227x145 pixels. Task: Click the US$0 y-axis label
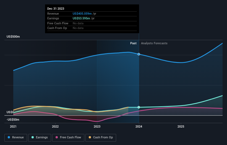10,112
